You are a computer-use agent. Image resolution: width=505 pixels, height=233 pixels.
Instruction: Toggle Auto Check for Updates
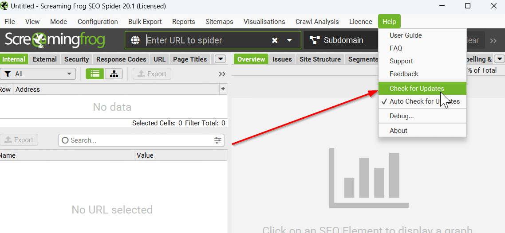click(x=422, y=101)
